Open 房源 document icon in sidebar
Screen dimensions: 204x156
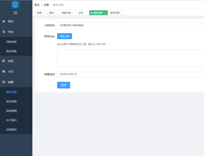(4, 61)
